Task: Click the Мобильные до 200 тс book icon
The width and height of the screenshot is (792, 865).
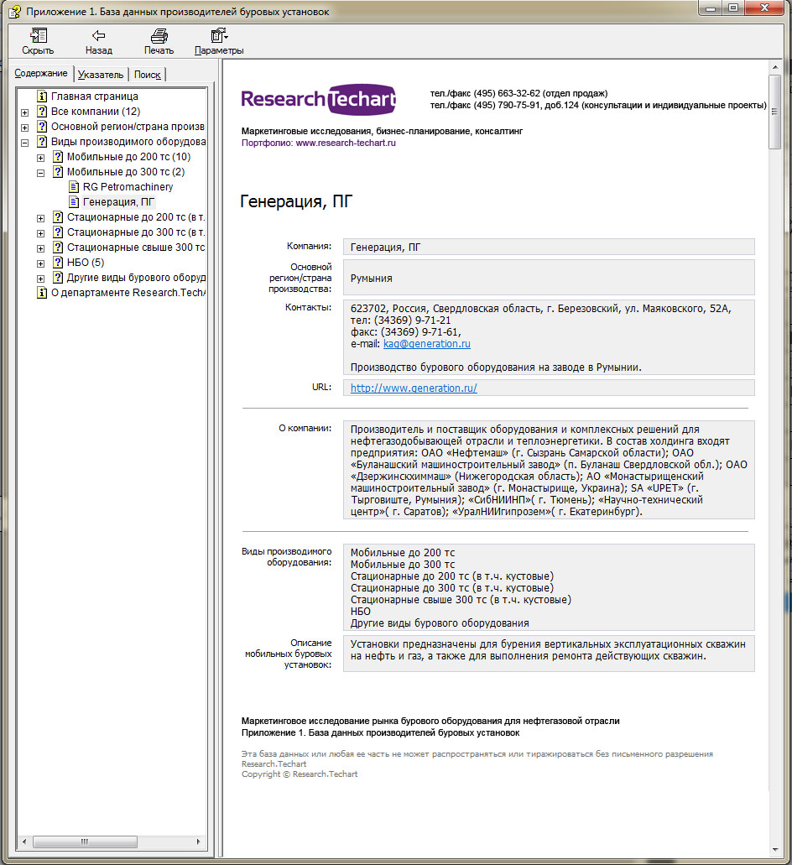Action: point(58,157)
